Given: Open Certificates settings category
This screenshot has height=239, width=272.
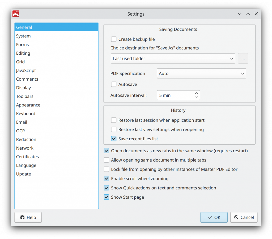Looking at the screenshot, I should click(x=57, y=157).
